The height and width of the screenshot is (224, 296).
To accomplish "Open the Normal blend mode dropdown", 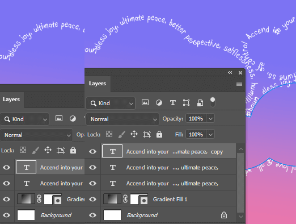I will pos(122,119).
